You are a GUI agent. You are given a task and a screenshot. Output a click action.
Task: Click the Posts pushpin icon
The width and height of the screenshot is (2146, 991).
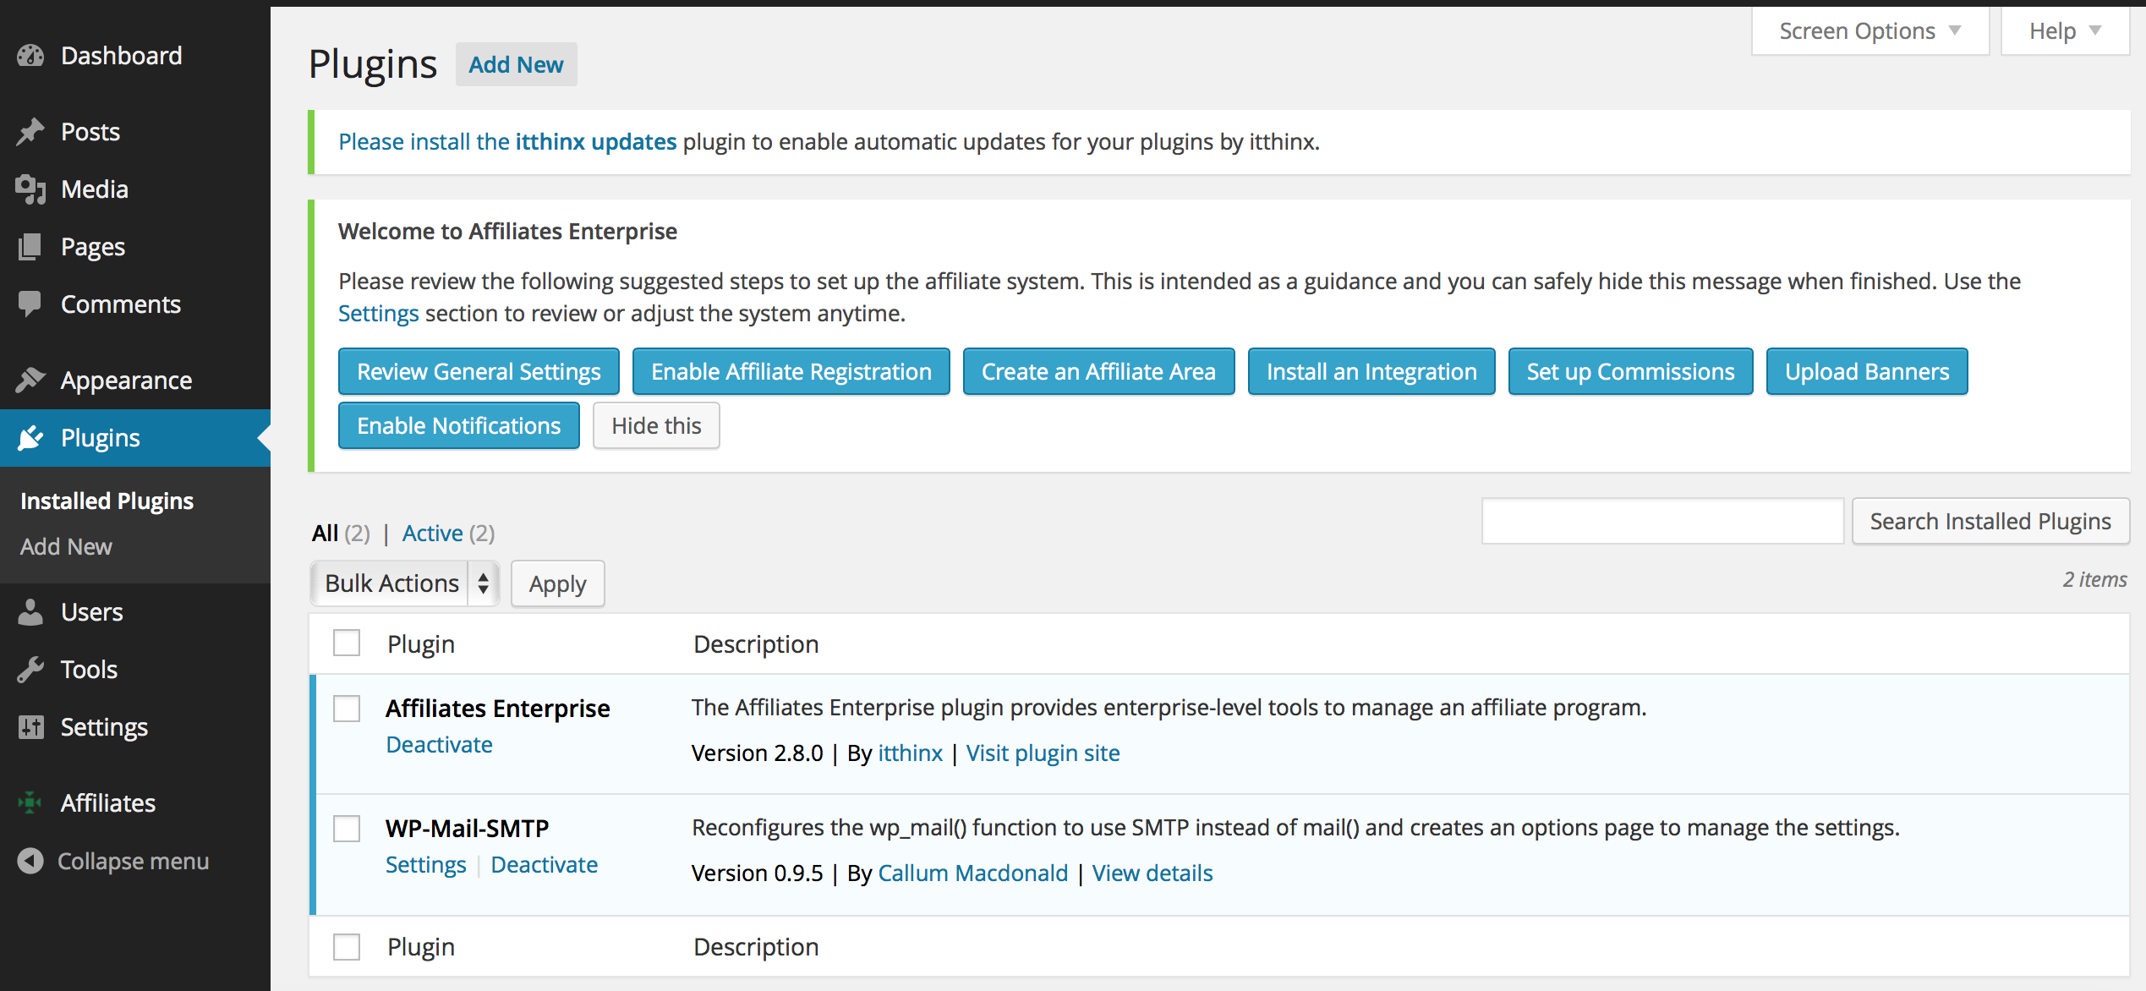30,132
